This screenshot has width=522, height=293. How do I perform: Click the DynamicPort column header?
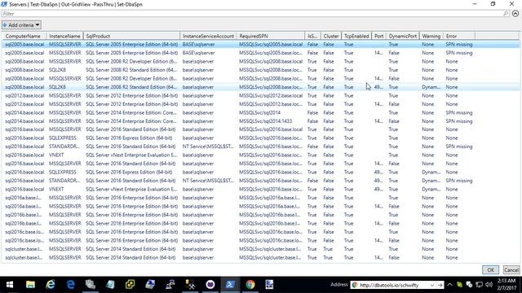pyautogui.click(x=402, y=36)
